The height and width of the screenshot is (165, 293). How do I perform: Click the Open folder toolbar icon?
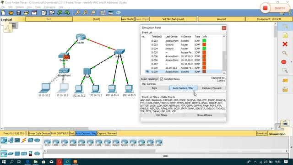11,13
